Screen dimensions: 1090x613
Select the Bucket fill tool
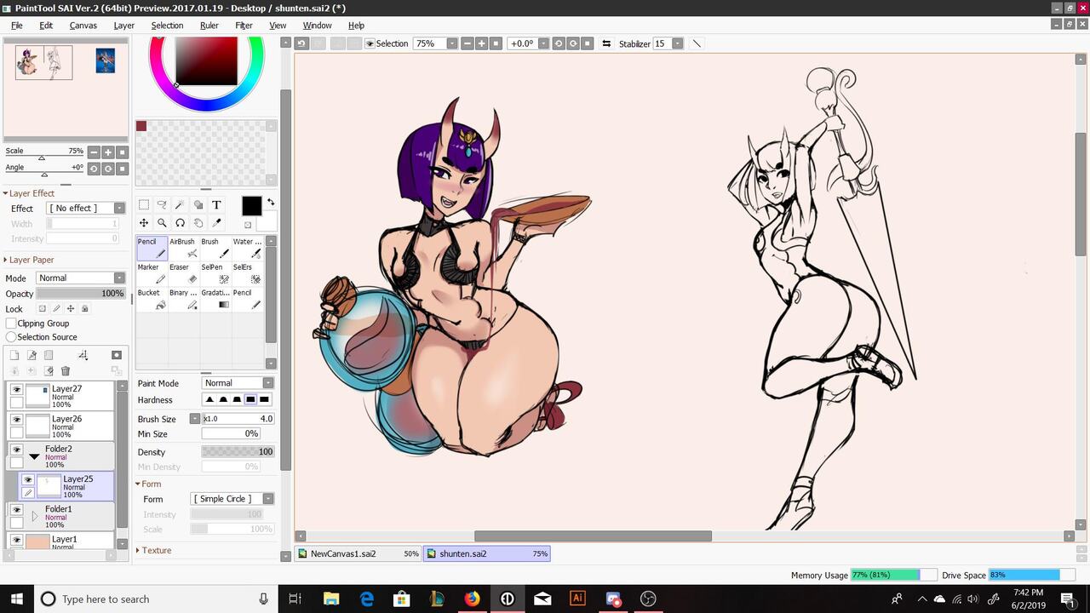pos(152,299)
